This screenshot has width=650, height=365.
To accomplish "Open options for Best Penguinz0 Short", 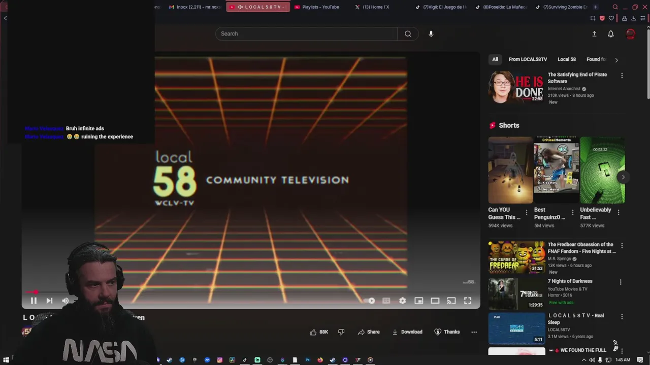I will click(x=573, y=212).
